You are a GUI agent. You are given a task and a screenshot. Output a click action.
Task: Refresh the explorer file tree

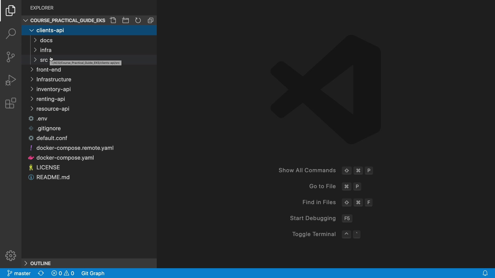pyautogui.click(x=138, y=20)
